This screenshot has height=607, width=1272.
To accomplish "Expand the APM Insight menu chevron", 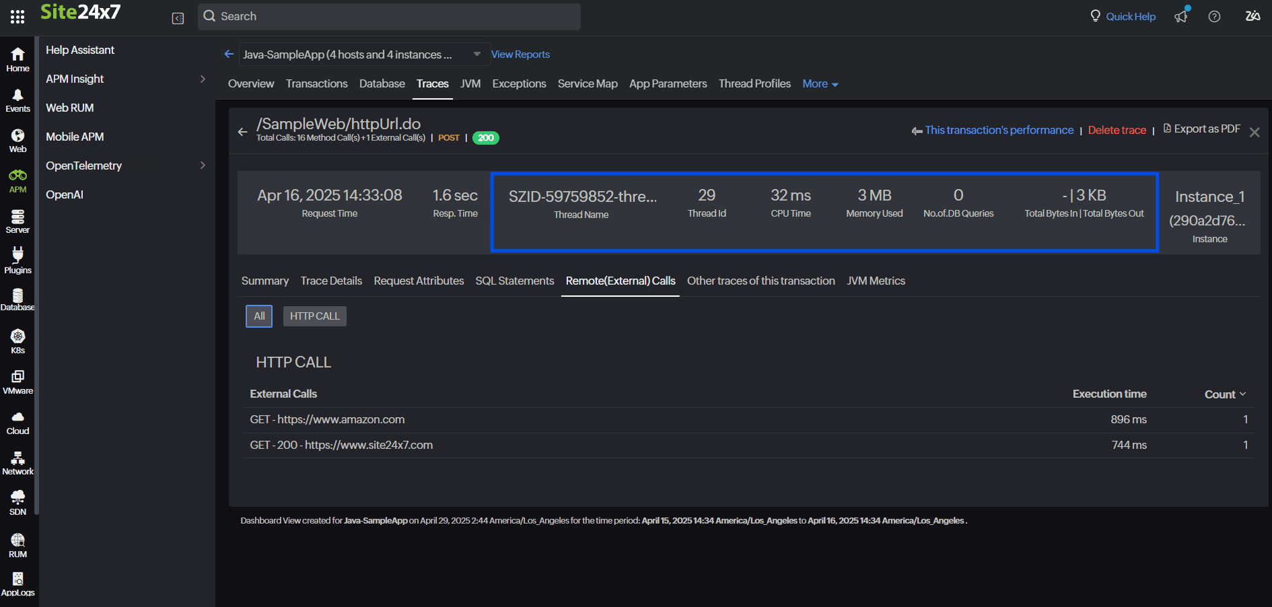I will pos(203,79).
